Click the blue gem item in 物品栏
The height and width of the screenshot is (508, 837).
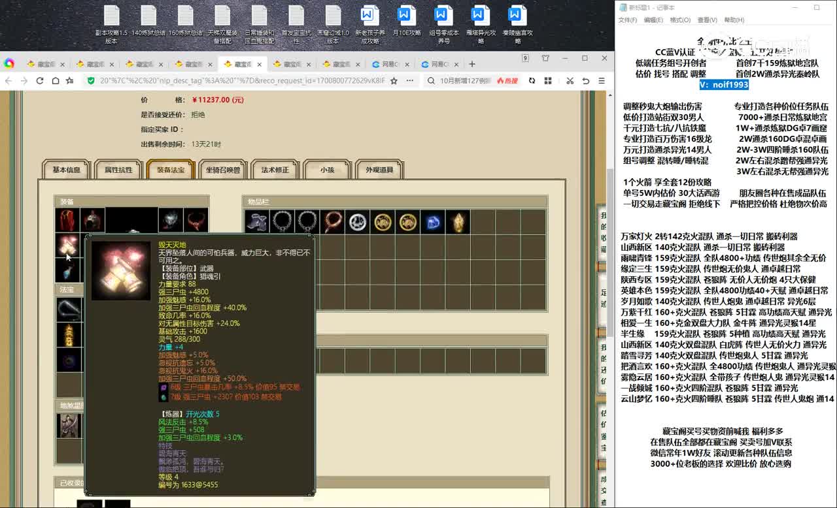click(432, 222)
